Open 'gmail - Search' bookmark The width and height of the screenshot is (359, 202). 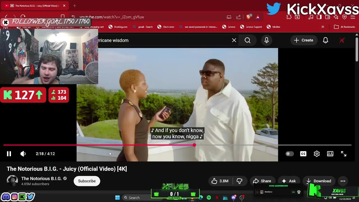coord(143,27)
